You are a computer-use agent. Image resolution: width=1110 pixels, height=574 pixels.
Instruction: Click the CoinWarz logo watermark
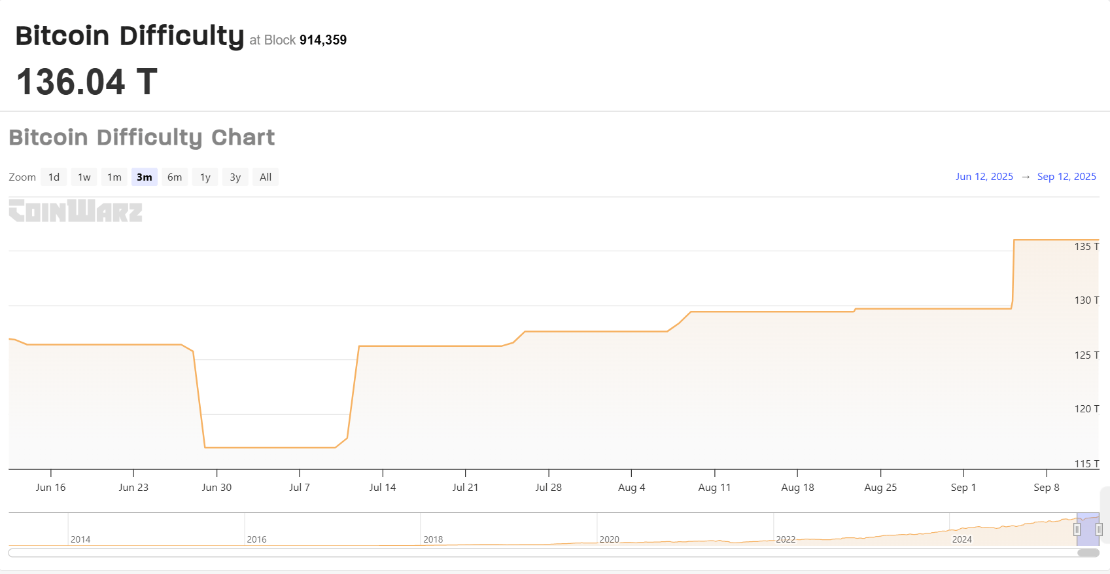coord(75,211)
